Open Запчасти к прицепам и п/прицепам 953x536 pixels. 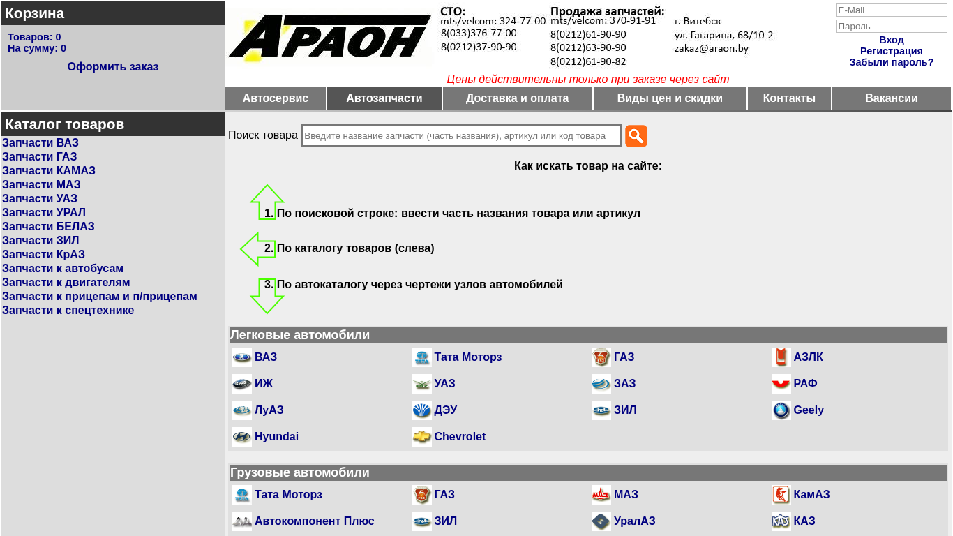(100, 297)
